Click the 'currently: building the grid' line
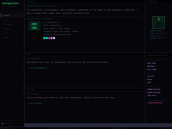Image resolution: width=172 pixels, height=129 pixels. coord(57,34)
